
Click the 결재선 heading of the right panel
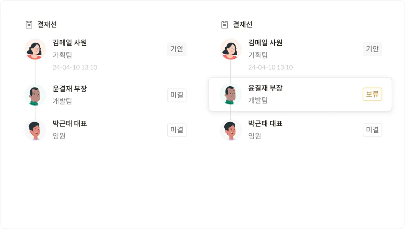[x=242, y=25]
